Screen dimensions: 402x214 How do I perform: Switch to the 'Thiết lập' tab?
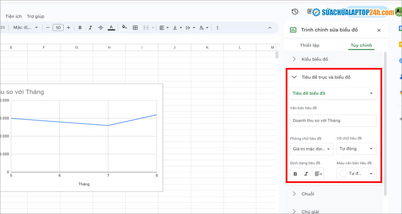(309, 45)
